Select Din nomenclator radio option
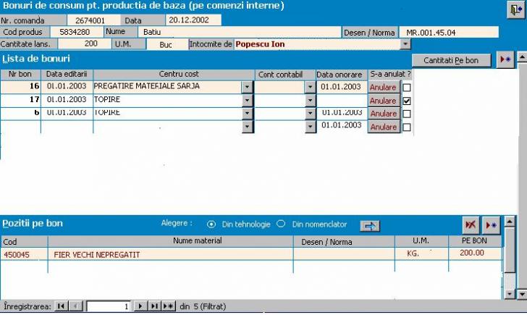This screenshot has height=315, width=527. click(282, 224)
